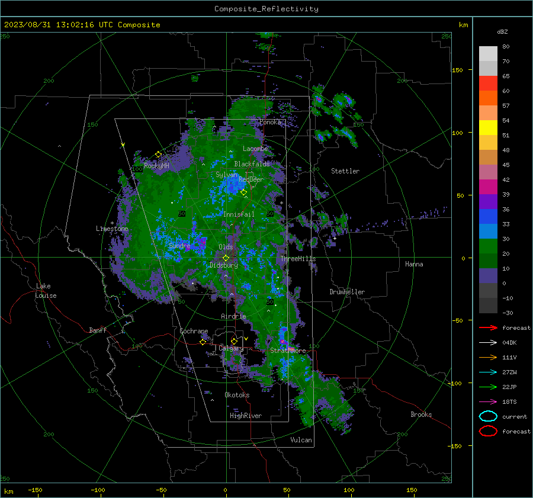Click the Drumheller city label
The height and width of the screenshot is (498, 533).
[347, 292]
